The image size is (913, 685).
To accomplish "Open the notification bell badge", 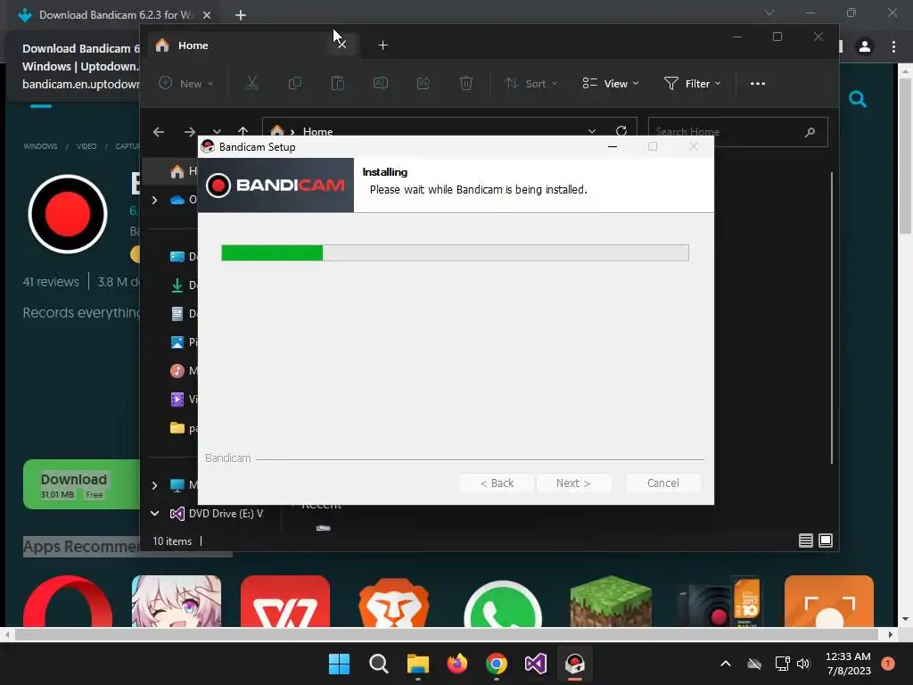I will pyautogui.click(x=888, y=664).
